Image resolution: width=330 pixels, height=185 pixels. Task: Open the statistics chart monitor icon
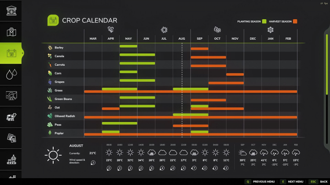[x=11, y=95]
